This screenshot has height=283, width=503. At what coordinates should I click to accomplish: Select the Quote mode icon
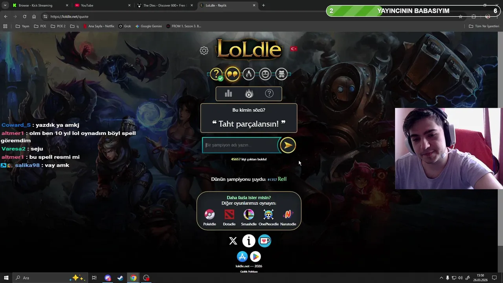pos(233,74)
